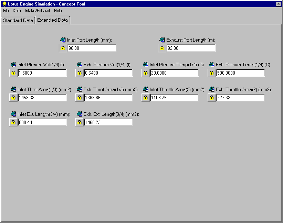Toggle the lock for Inlet Ext. Length(3/4)
Viewport: 283px width, 223px height.
[x=13, y=122]
